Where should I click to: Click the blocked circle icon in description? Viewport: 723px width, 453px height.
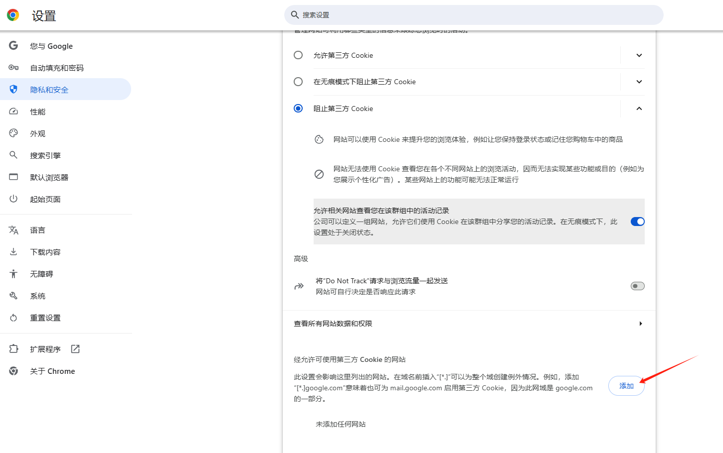point(319,174)
